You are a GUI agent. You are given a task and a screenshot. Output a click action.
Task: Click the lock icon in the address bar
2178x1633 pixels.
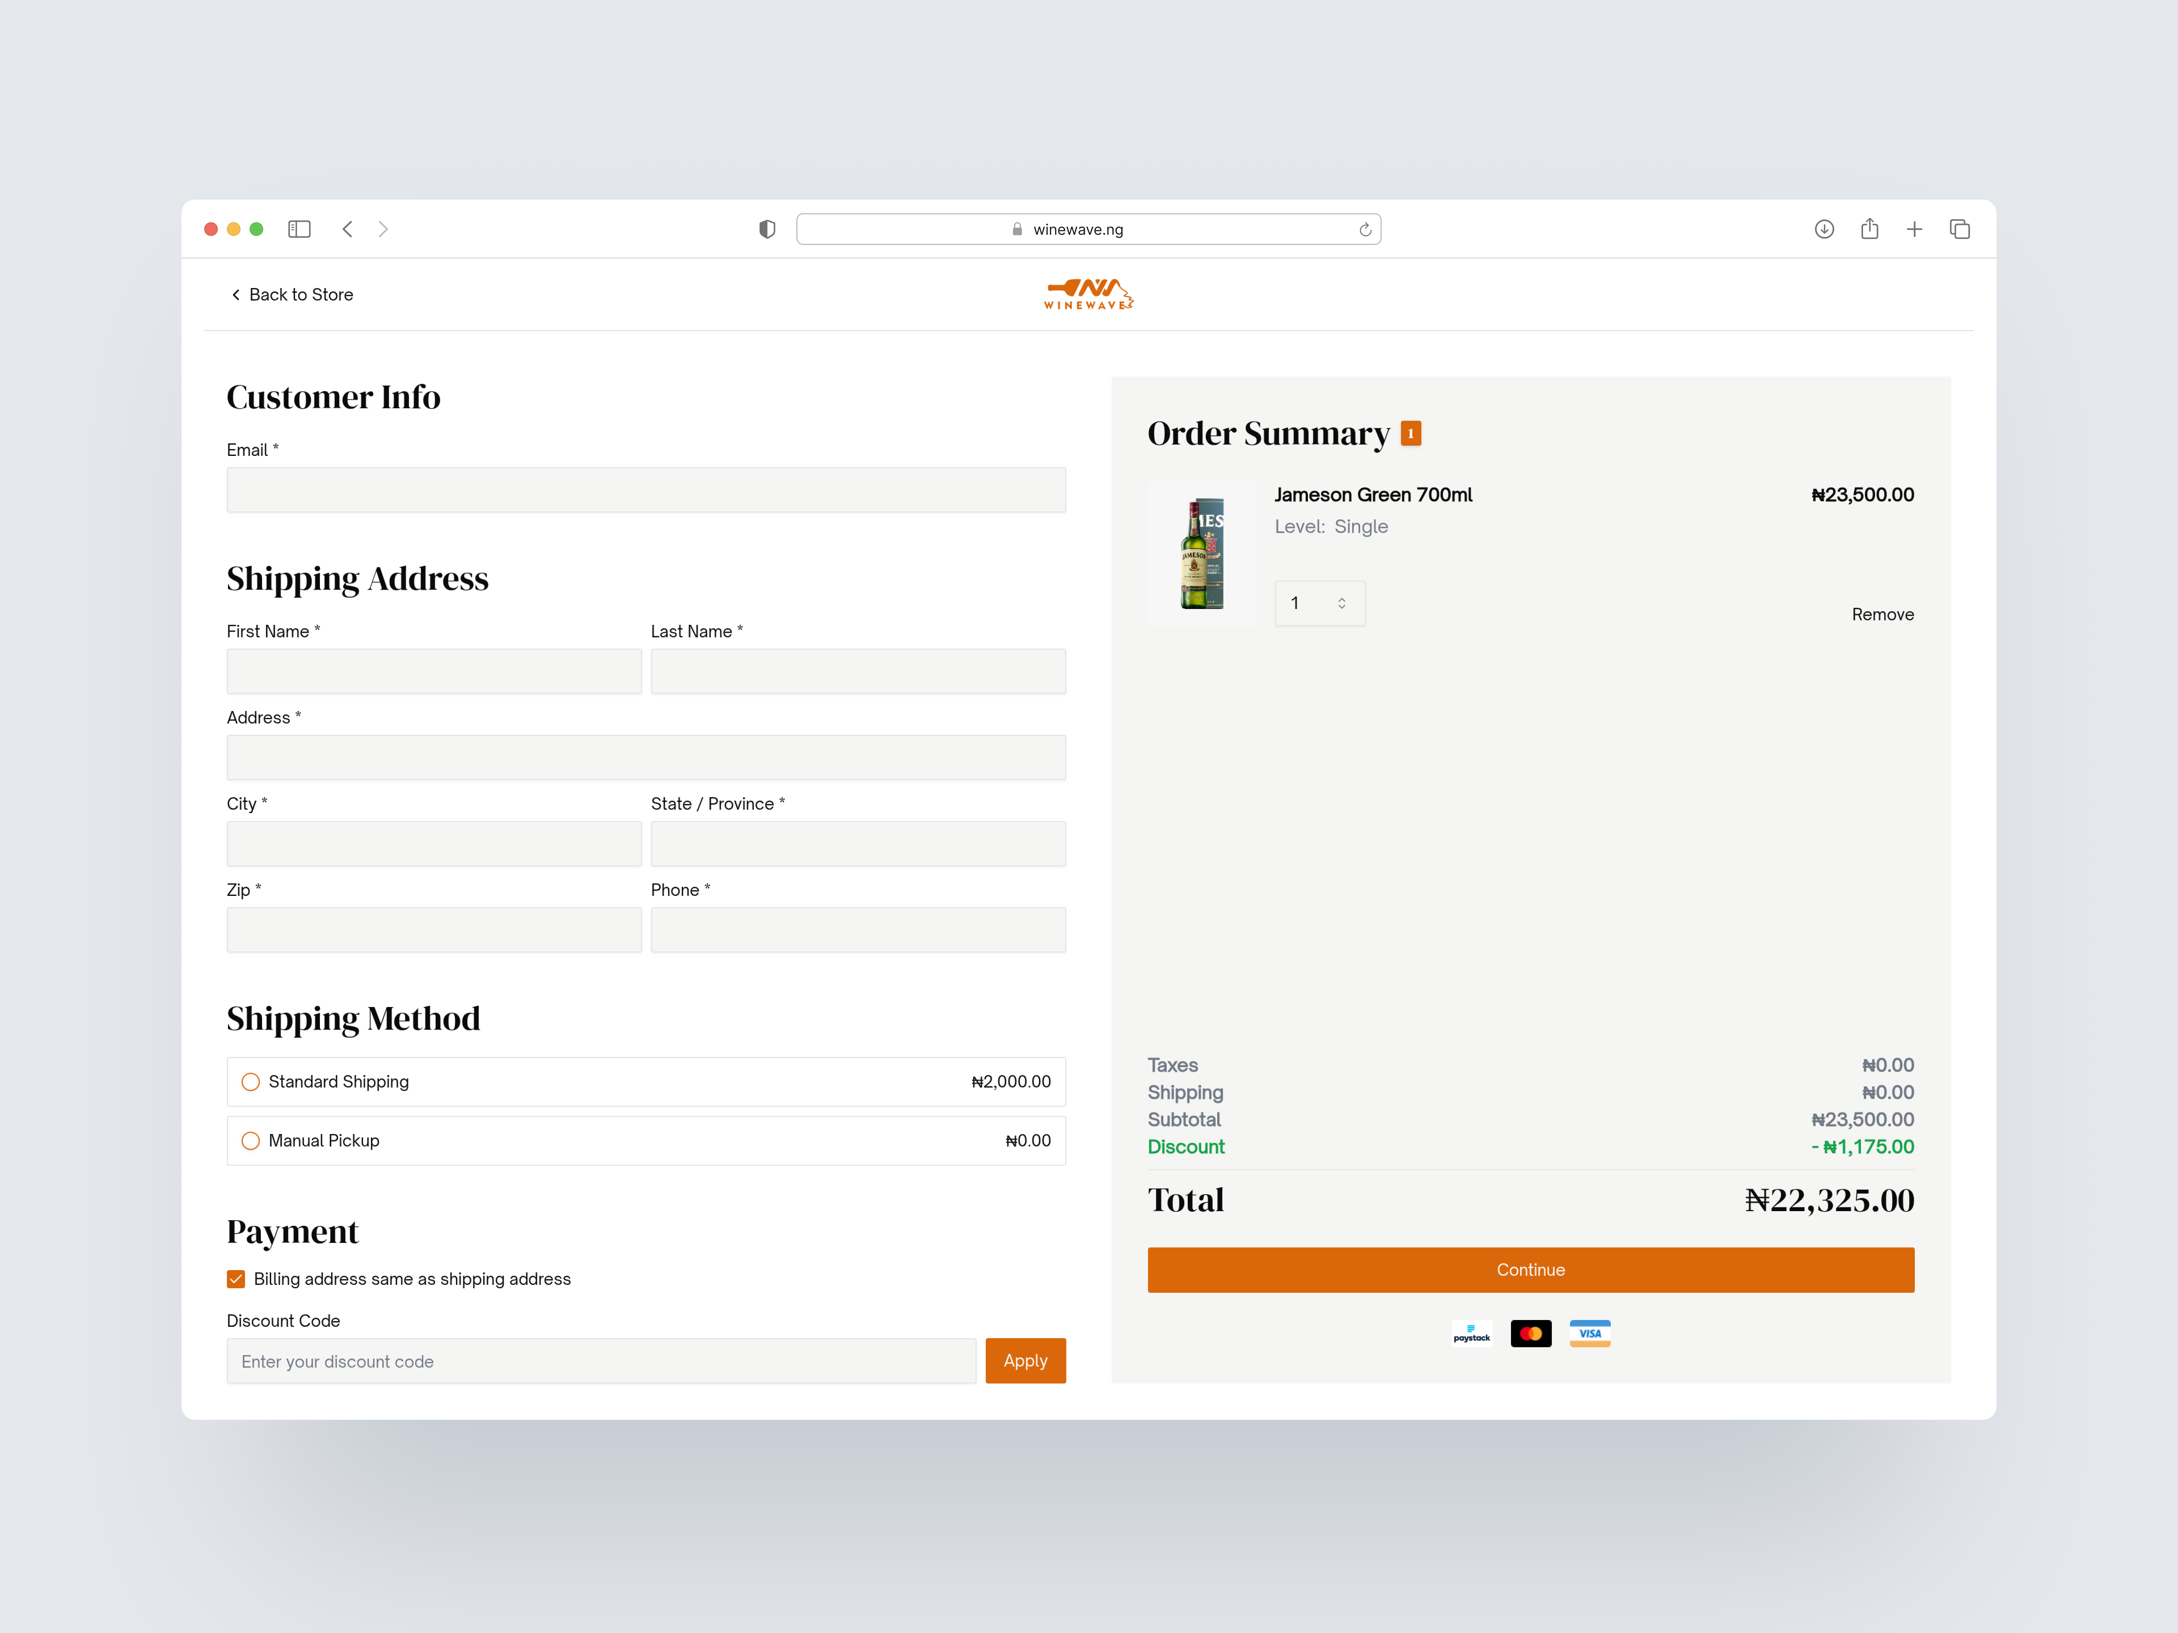(1017, 229)
